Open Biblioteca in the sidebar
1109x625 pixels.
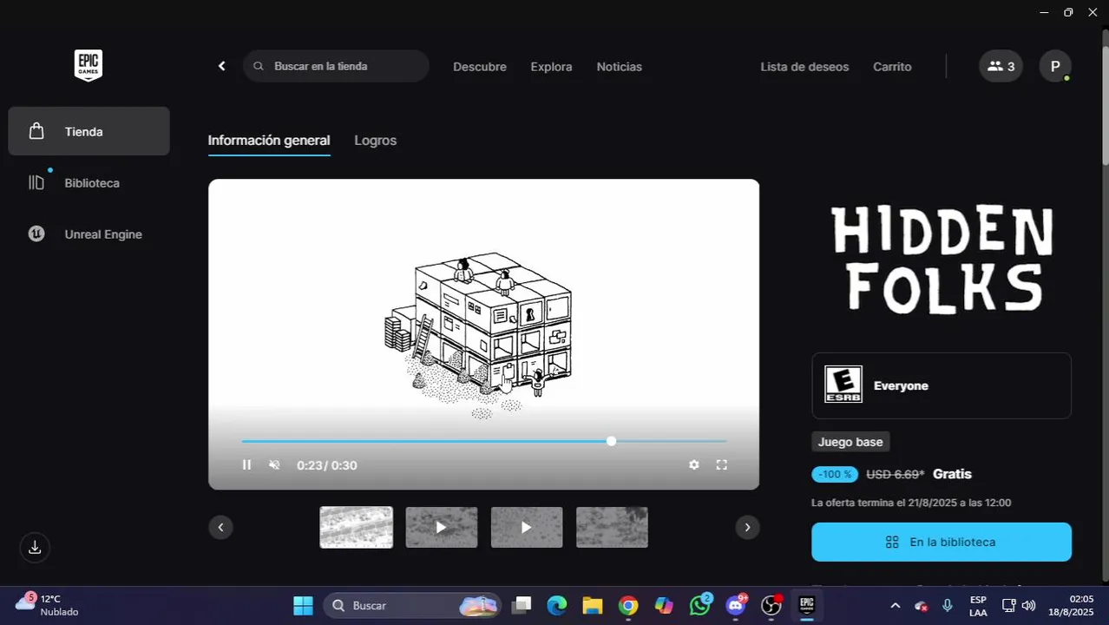pos(89,182)
